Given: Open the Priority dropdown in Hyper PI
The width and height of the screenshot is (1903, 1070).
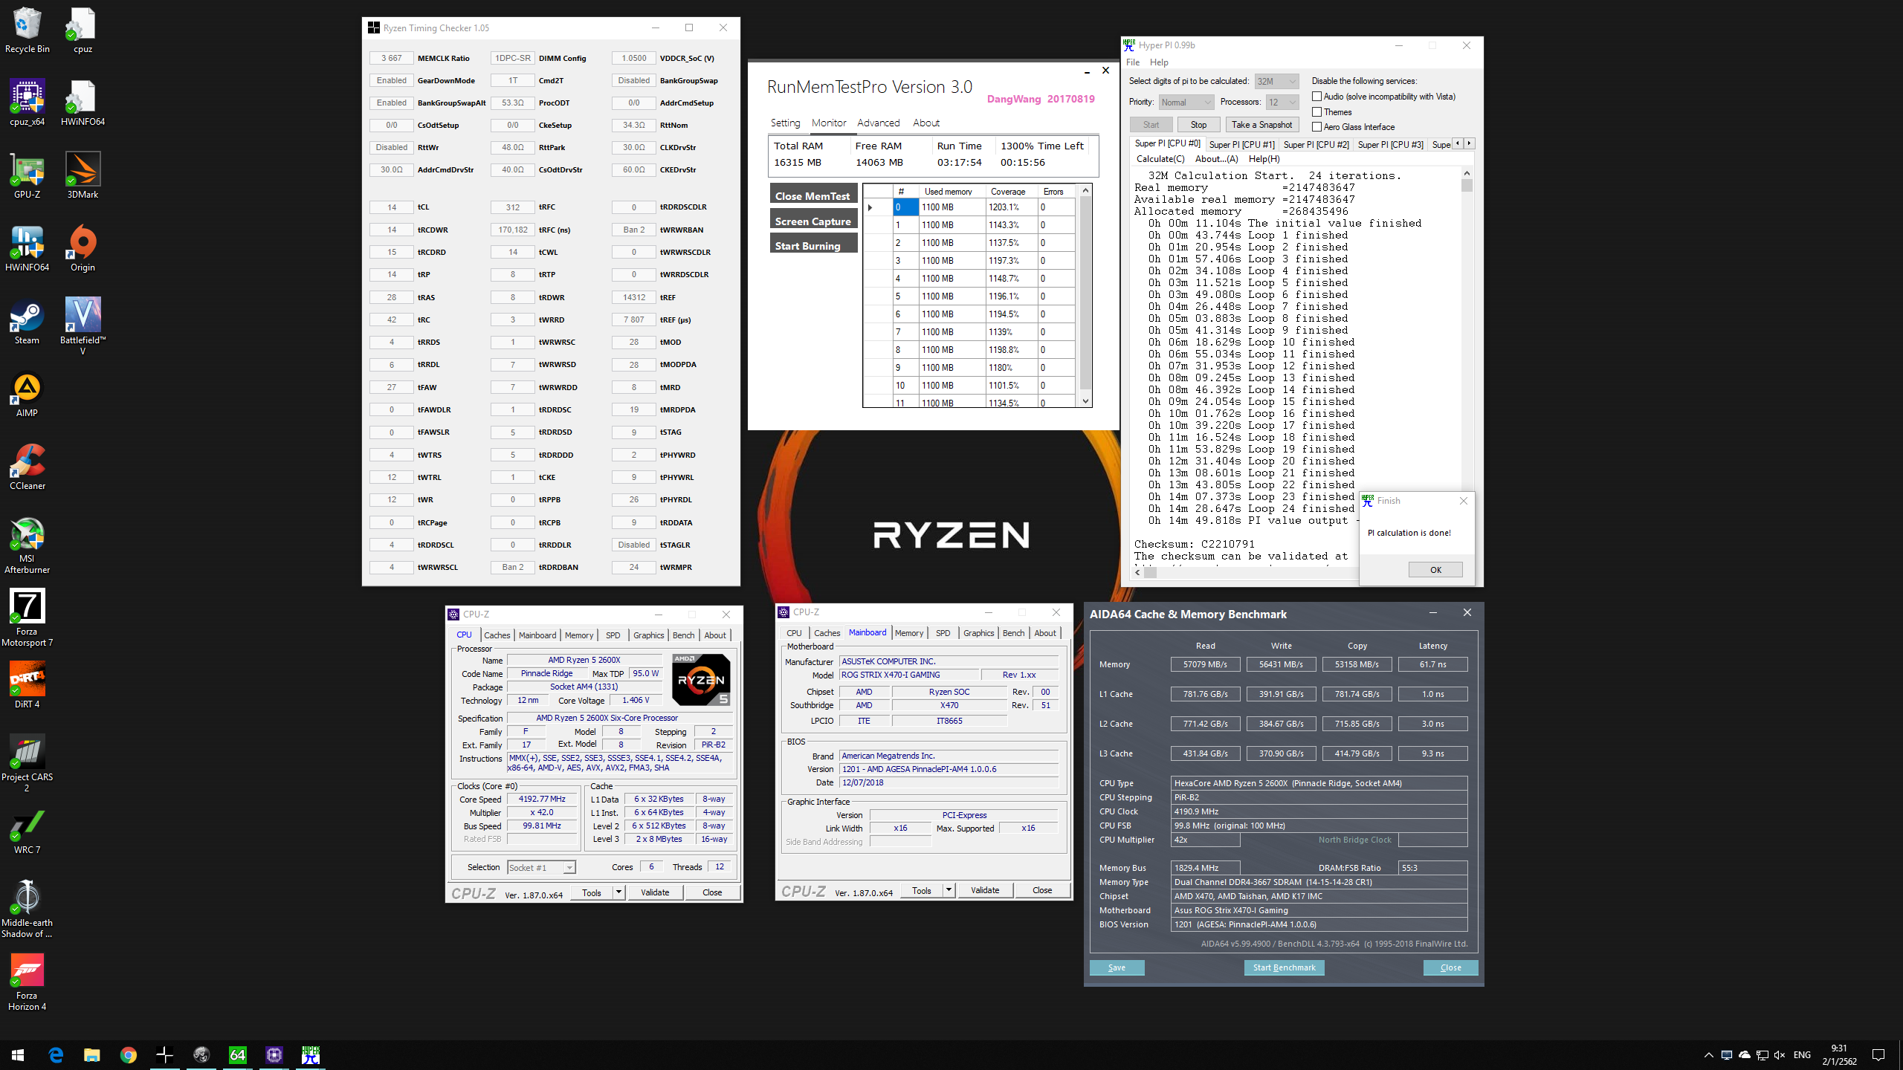Looking at the screenshot, I should point(1186,103).
